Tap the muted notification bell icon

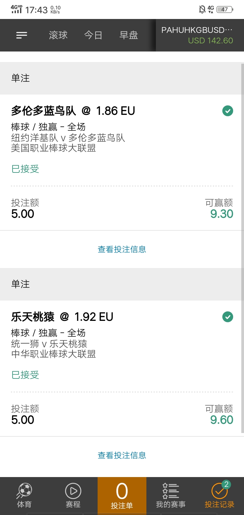202,9
